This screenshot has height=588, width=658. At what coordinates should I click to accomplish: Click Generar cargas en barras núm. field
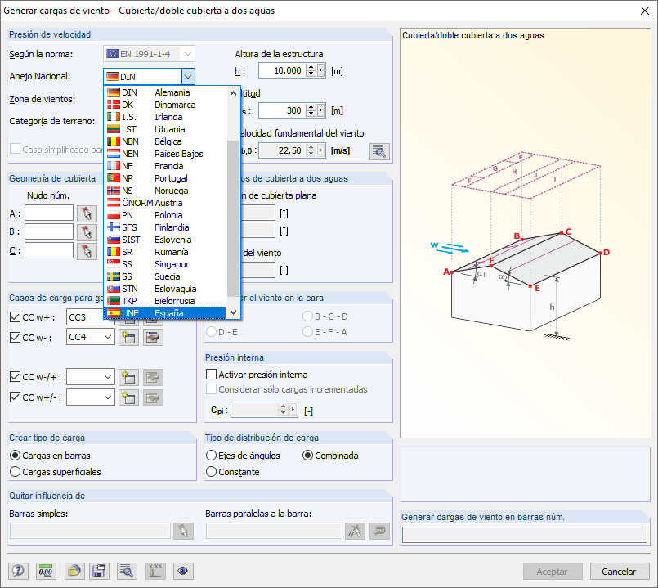525,535
